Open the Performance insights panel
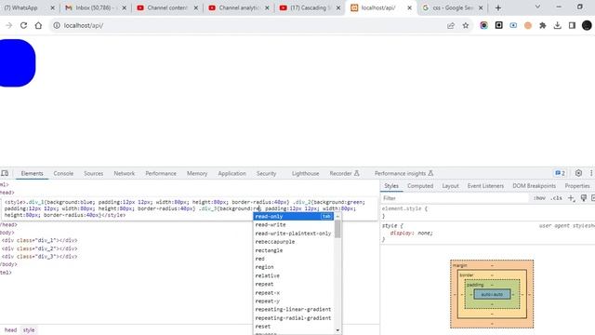 403,173
